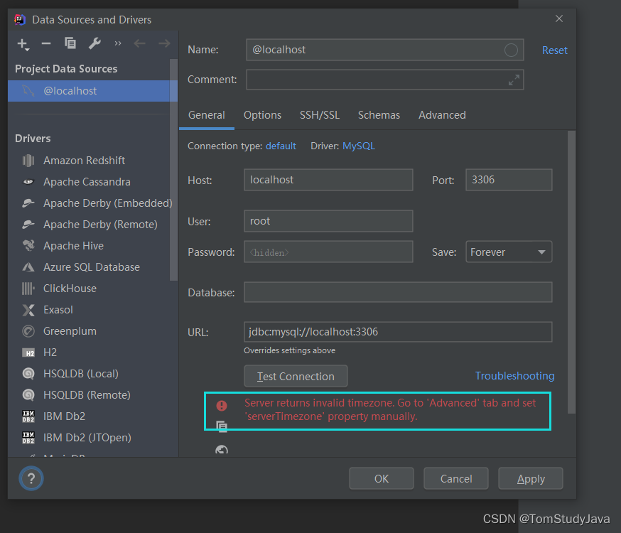Click 'Overrides settings above' hint text

289,350
